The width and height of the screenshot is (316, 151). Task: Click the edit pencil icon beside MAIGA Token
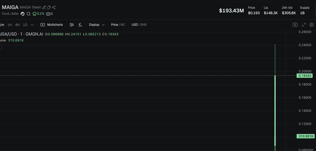(x=44, y=8)
